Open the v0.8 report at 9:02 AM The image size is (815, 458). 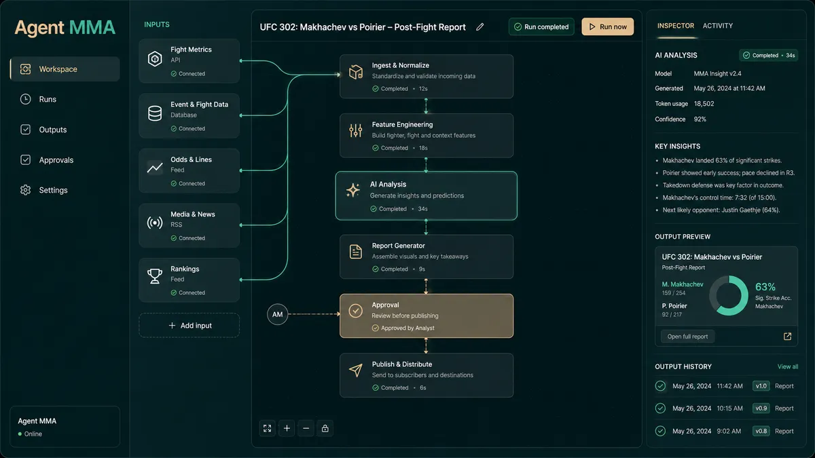(x=727, y=431)
